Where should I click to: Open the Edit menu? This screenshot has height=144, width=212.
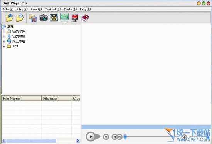pos(22,9)
